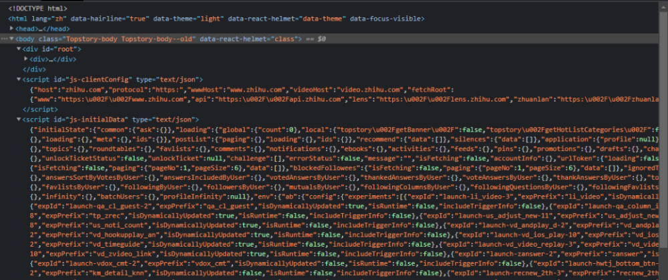Click the id="js-initialData" attribute
Viewport: 668px width, 280px height.
coord(90,120)
